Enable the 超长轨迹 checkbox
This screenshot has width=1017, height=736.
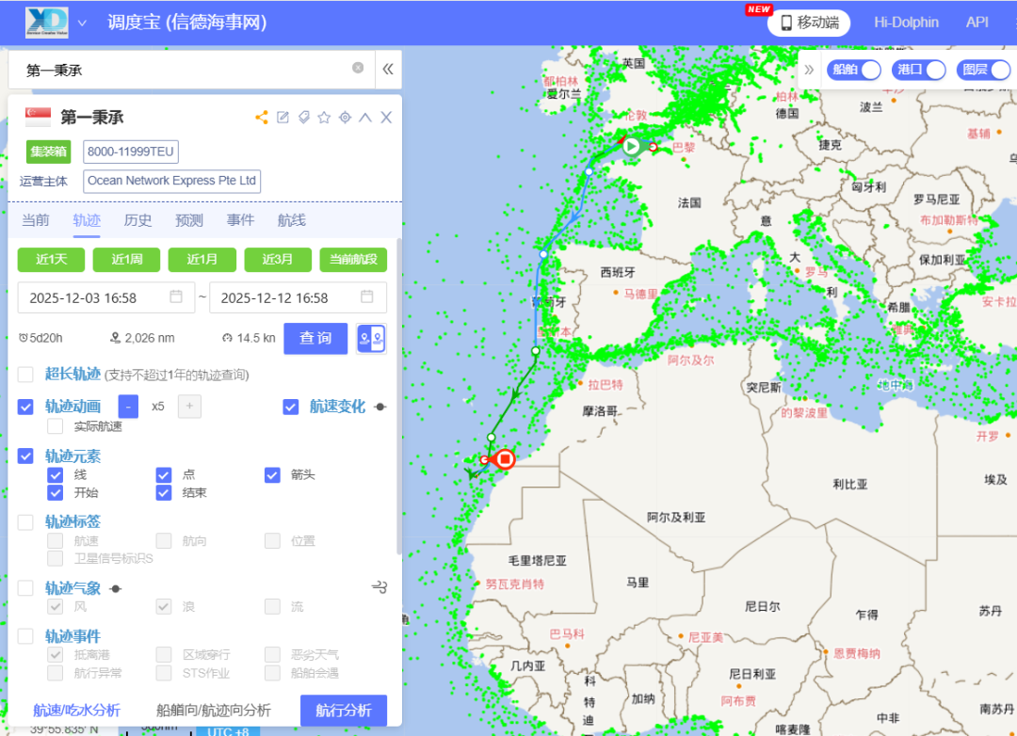[25, 375]
